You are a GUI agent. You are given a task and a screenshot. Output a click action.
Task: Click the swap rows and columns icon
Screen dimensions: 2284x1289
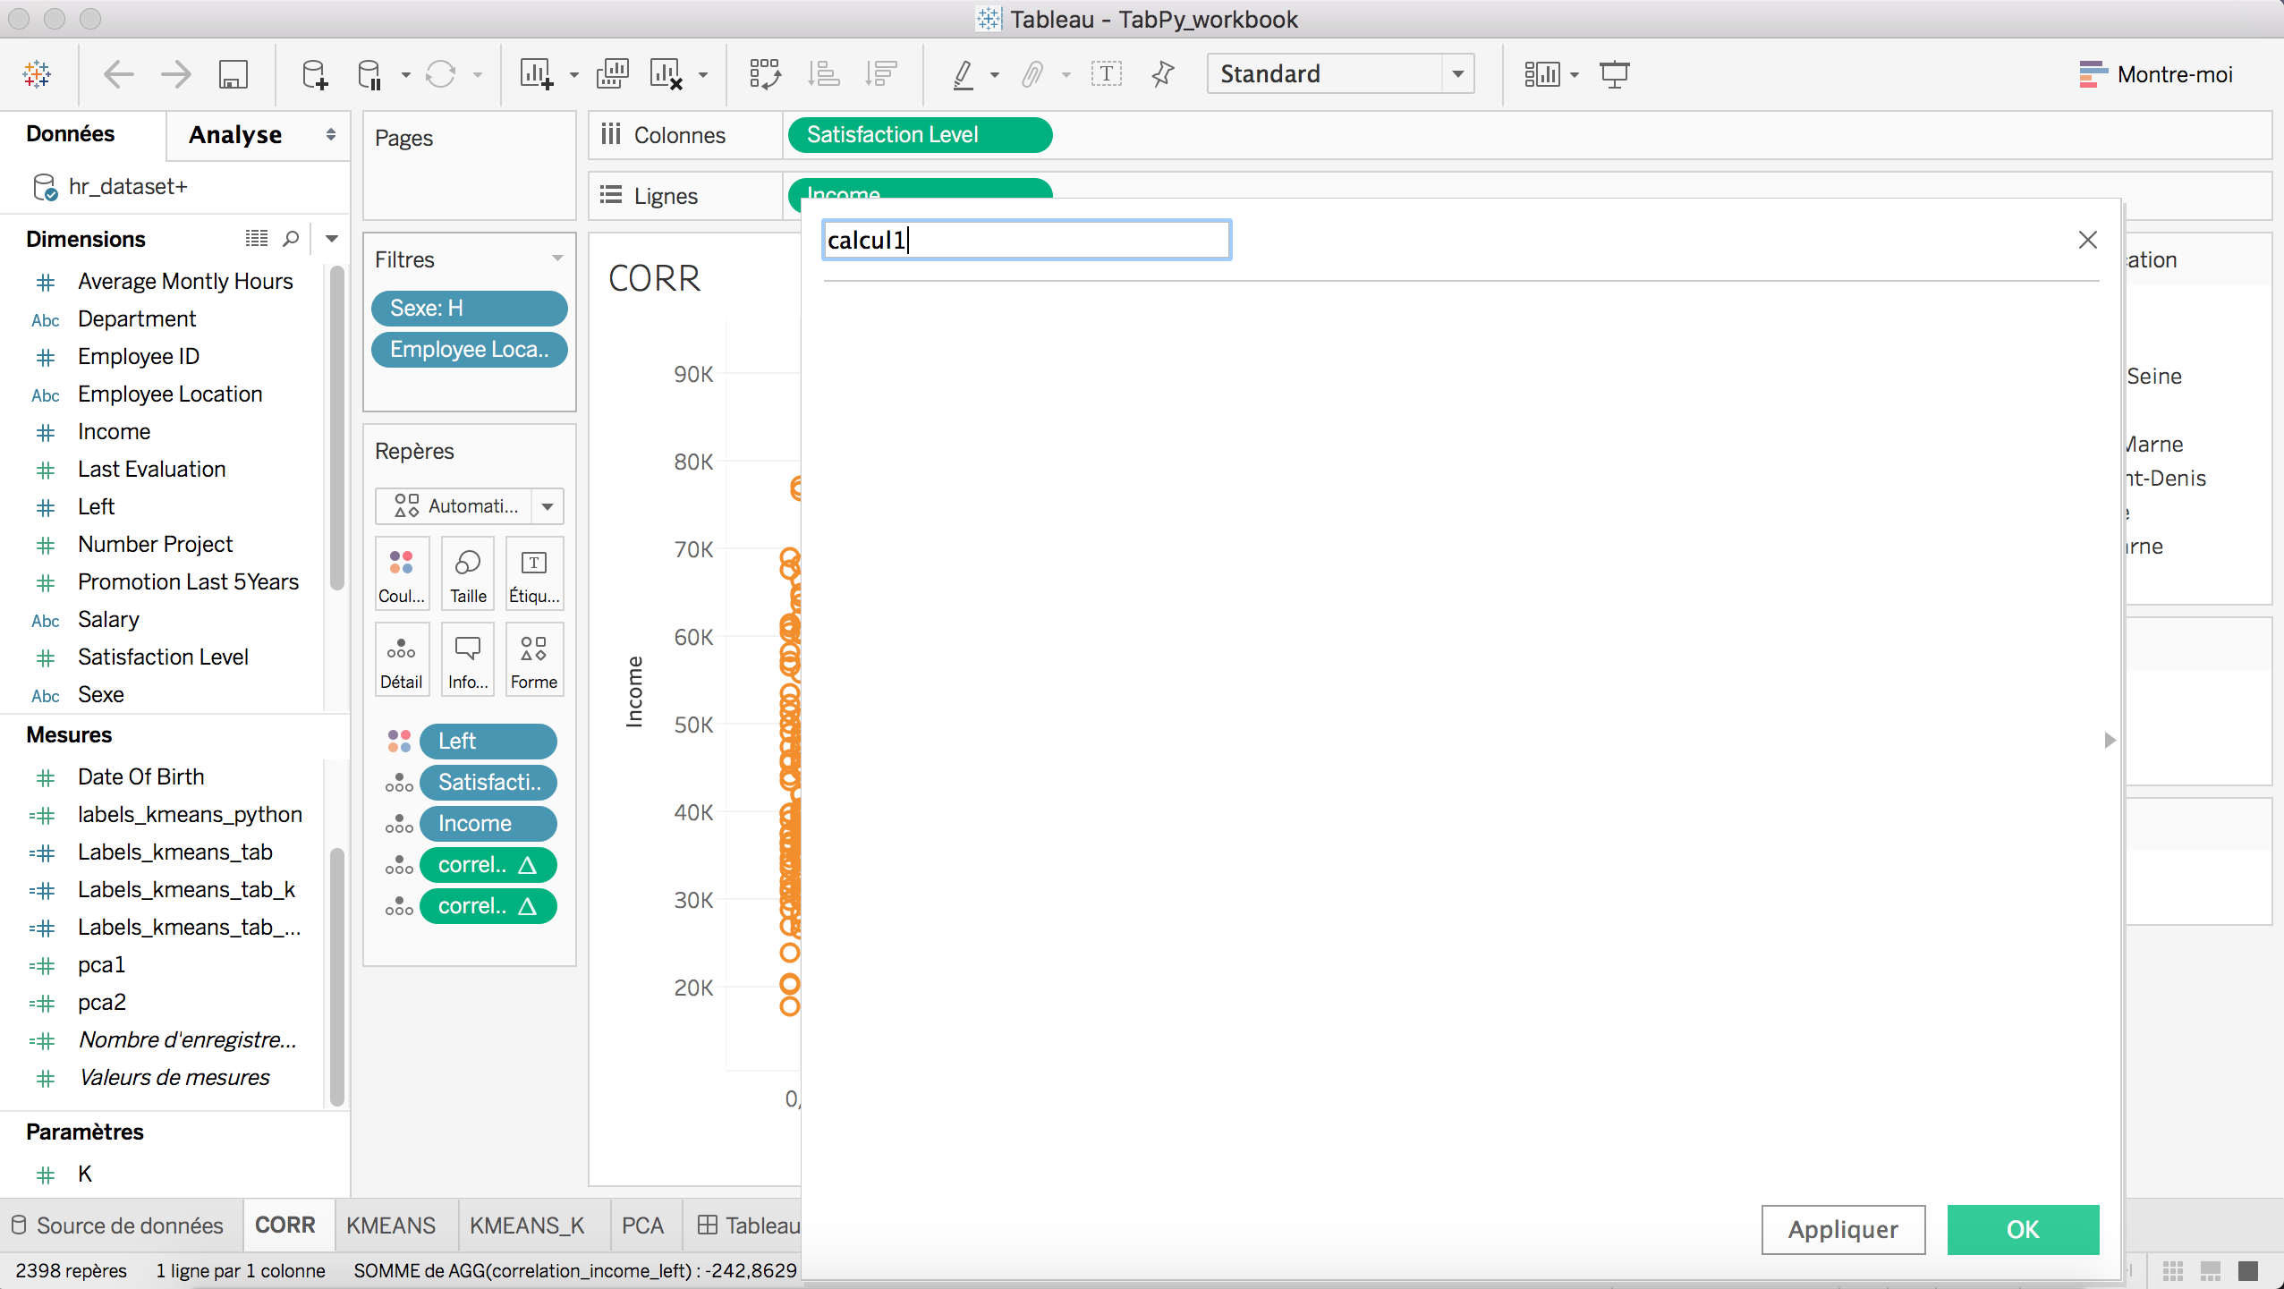point(765,74)
